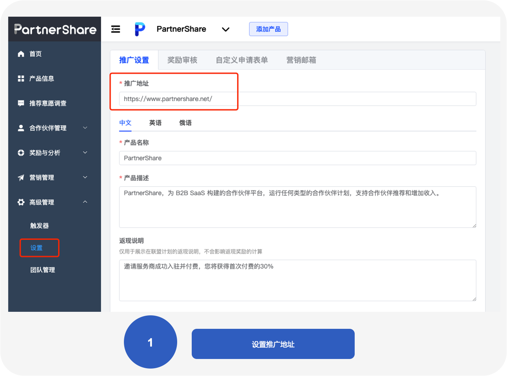Viewport: 507px width, 376px height.
Task: Click the 营销管理 paper plane icon
Action: [21, 177]
